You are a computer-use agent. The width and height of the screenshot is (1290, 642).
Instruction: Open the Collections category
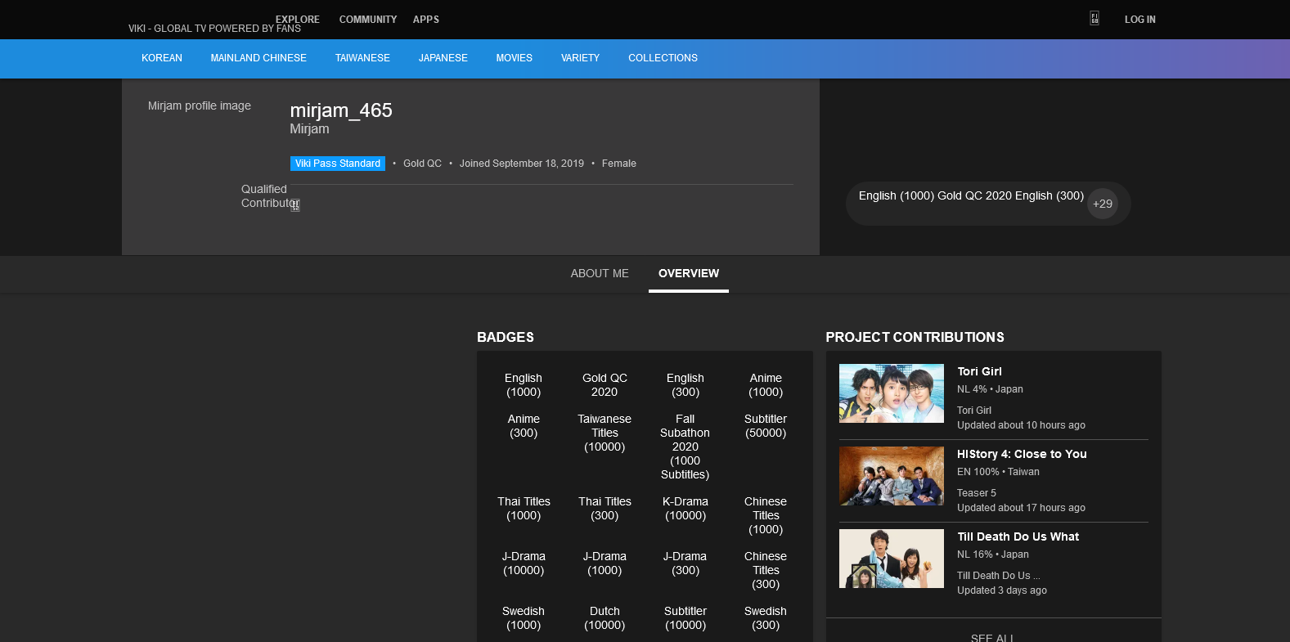pos(663,58)
